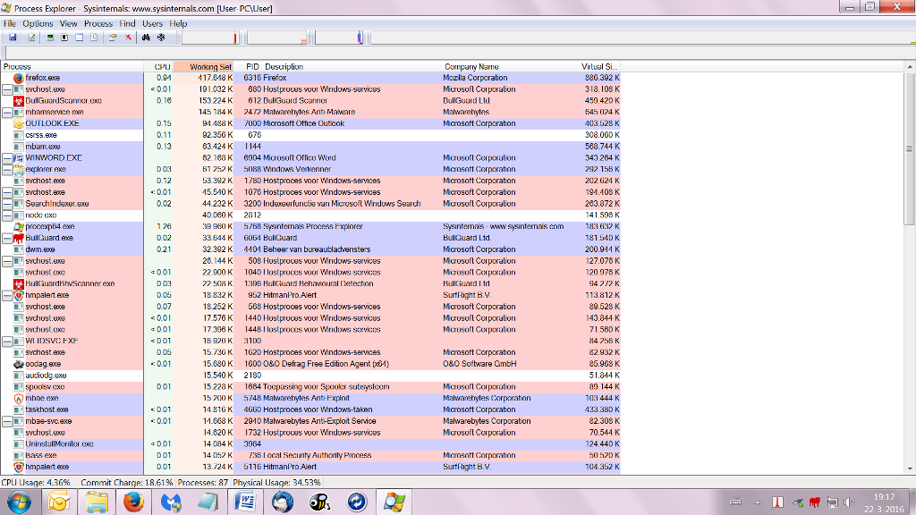Viewport: 916px width, 515px height.
Task: Click the procexp64.exe process icon
Action: pyautogui.click(x=18, y=226)
